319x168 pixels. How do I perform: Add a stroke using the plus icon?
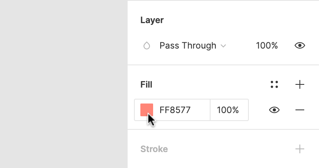(x=300, y=149)
